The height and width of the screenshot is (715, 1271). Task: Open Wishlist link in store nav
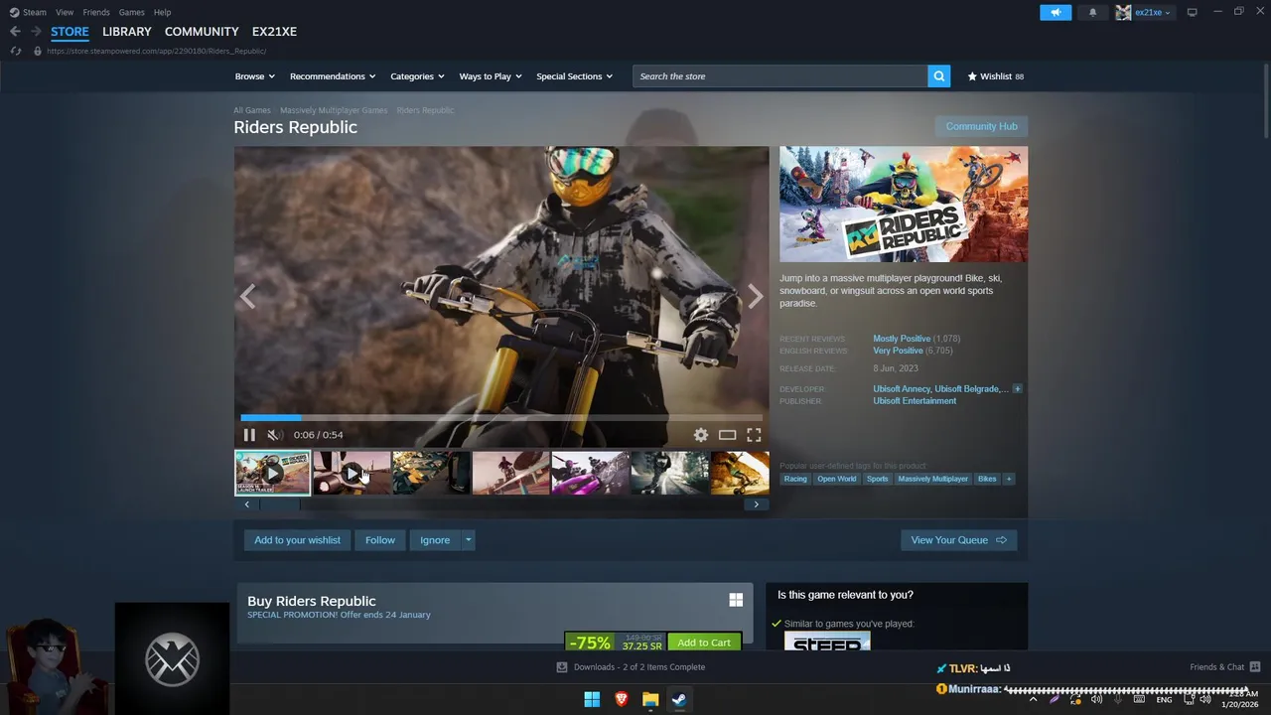[995, 76]
